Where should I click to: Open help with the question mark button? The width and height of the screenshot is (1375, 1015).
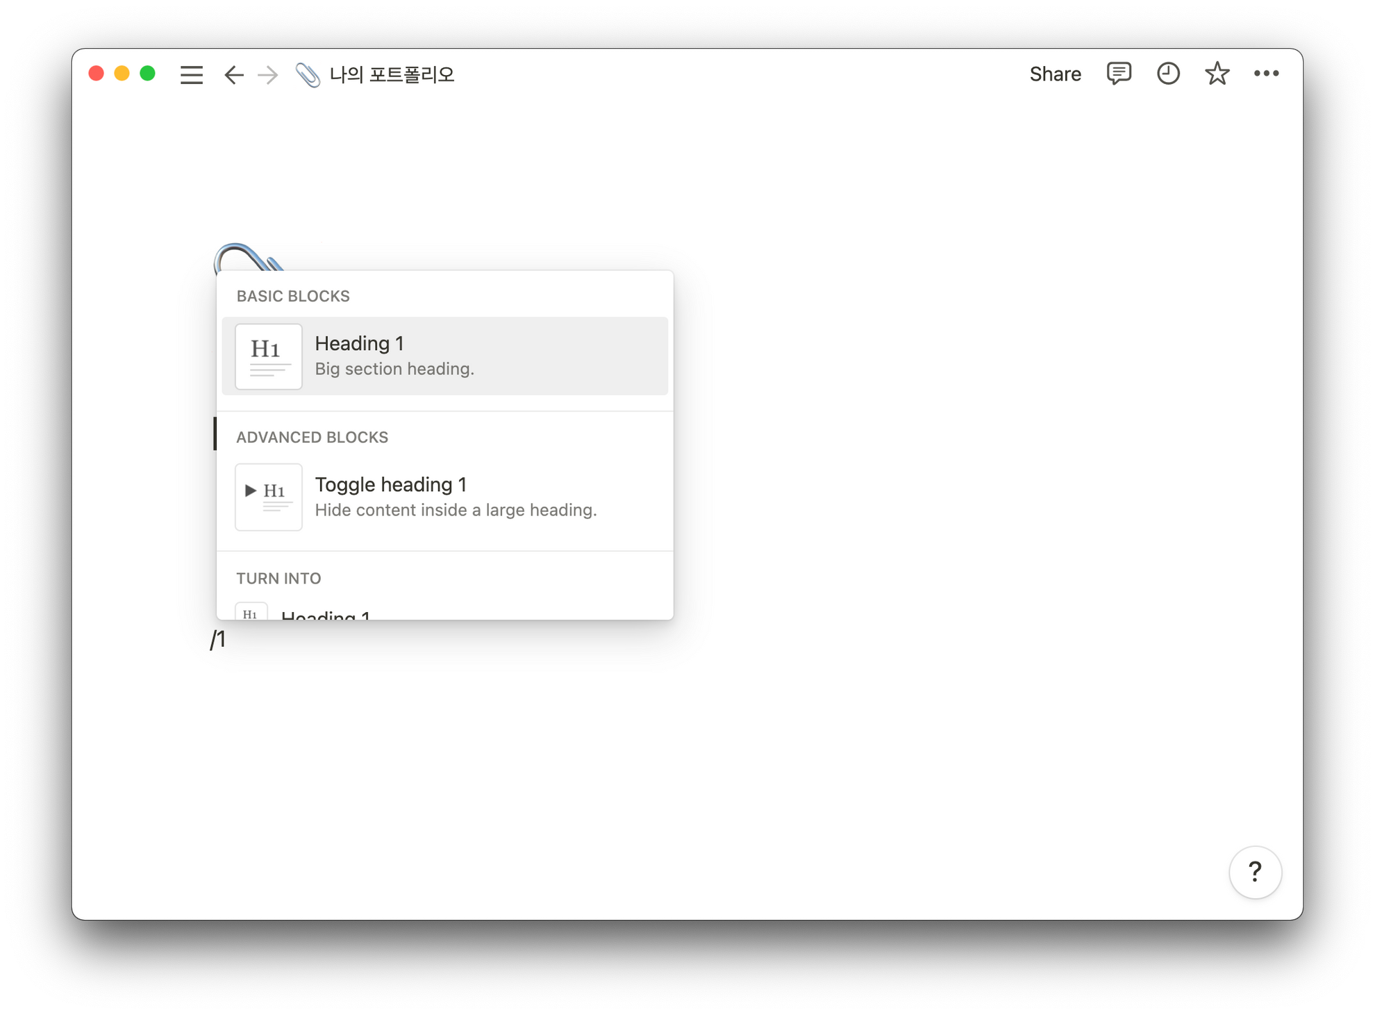tap(1256, 873)
